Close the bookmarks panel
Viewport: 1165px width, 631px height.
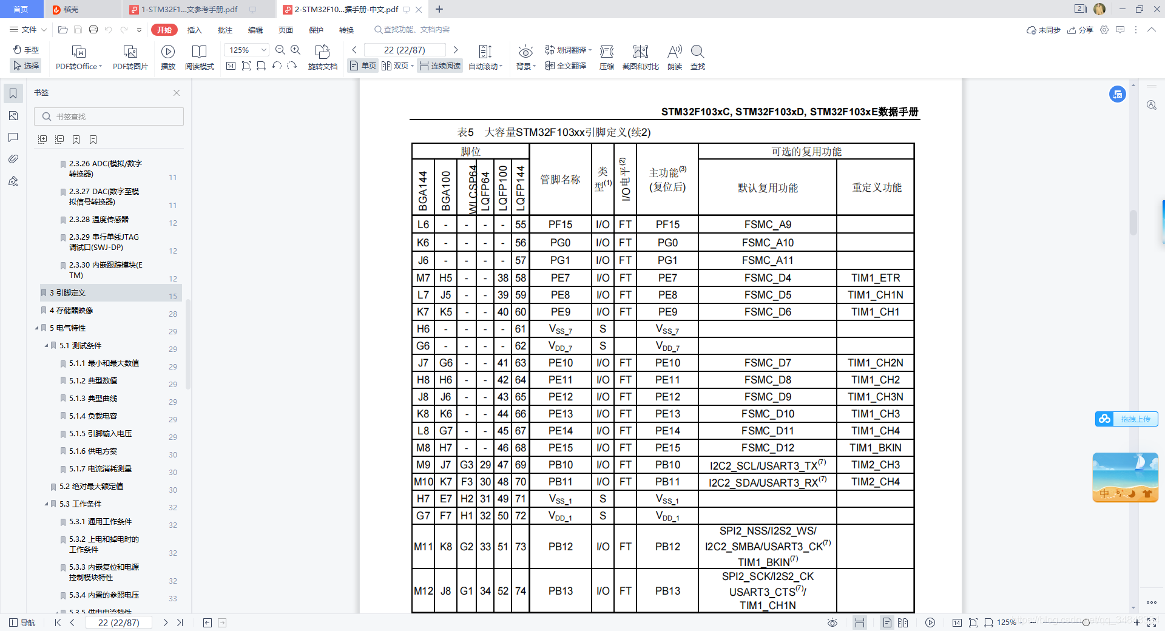pos(177,93)
